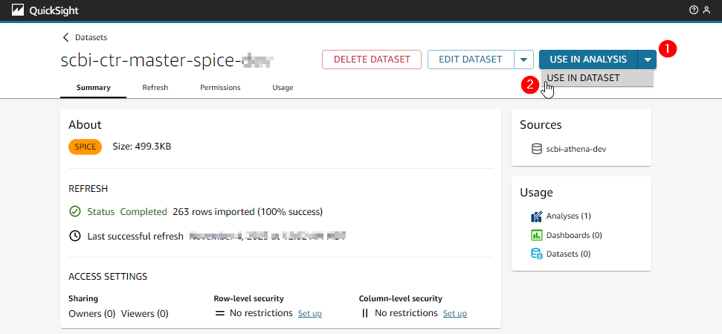
Task: Click the Datasets usage icon
Action: 536,254
